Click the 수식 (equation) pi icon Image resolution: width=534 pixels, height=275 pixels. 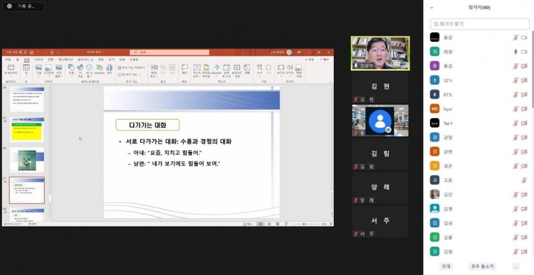pyautogui.click(x=259, y=68)
